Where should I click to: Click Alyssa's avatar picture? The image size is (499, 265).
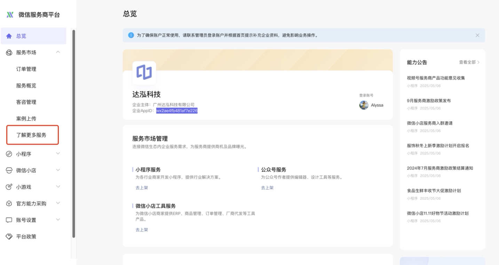pos(364,105)
